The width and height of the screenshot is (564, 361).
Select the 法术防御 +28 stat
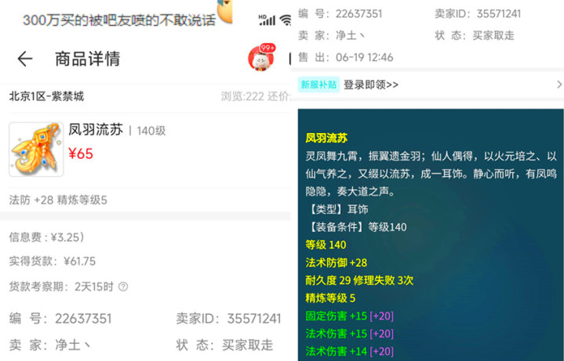point(337,262)
